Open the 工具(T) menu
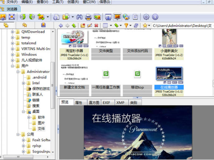214x160 pixels. (58, 2)
